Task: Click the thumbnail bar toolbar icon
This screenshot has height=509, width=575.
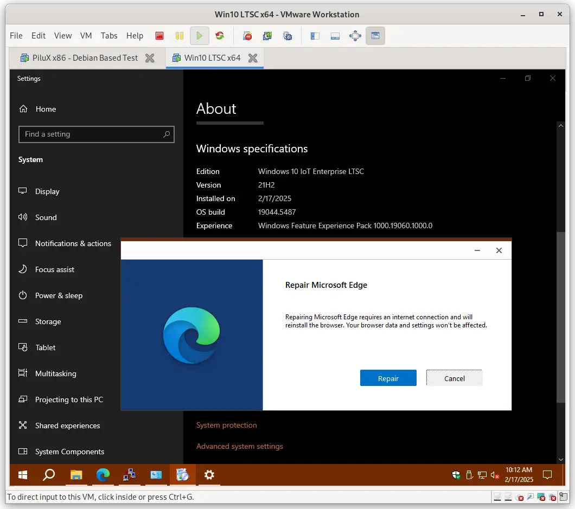Action: click(335, 36)
